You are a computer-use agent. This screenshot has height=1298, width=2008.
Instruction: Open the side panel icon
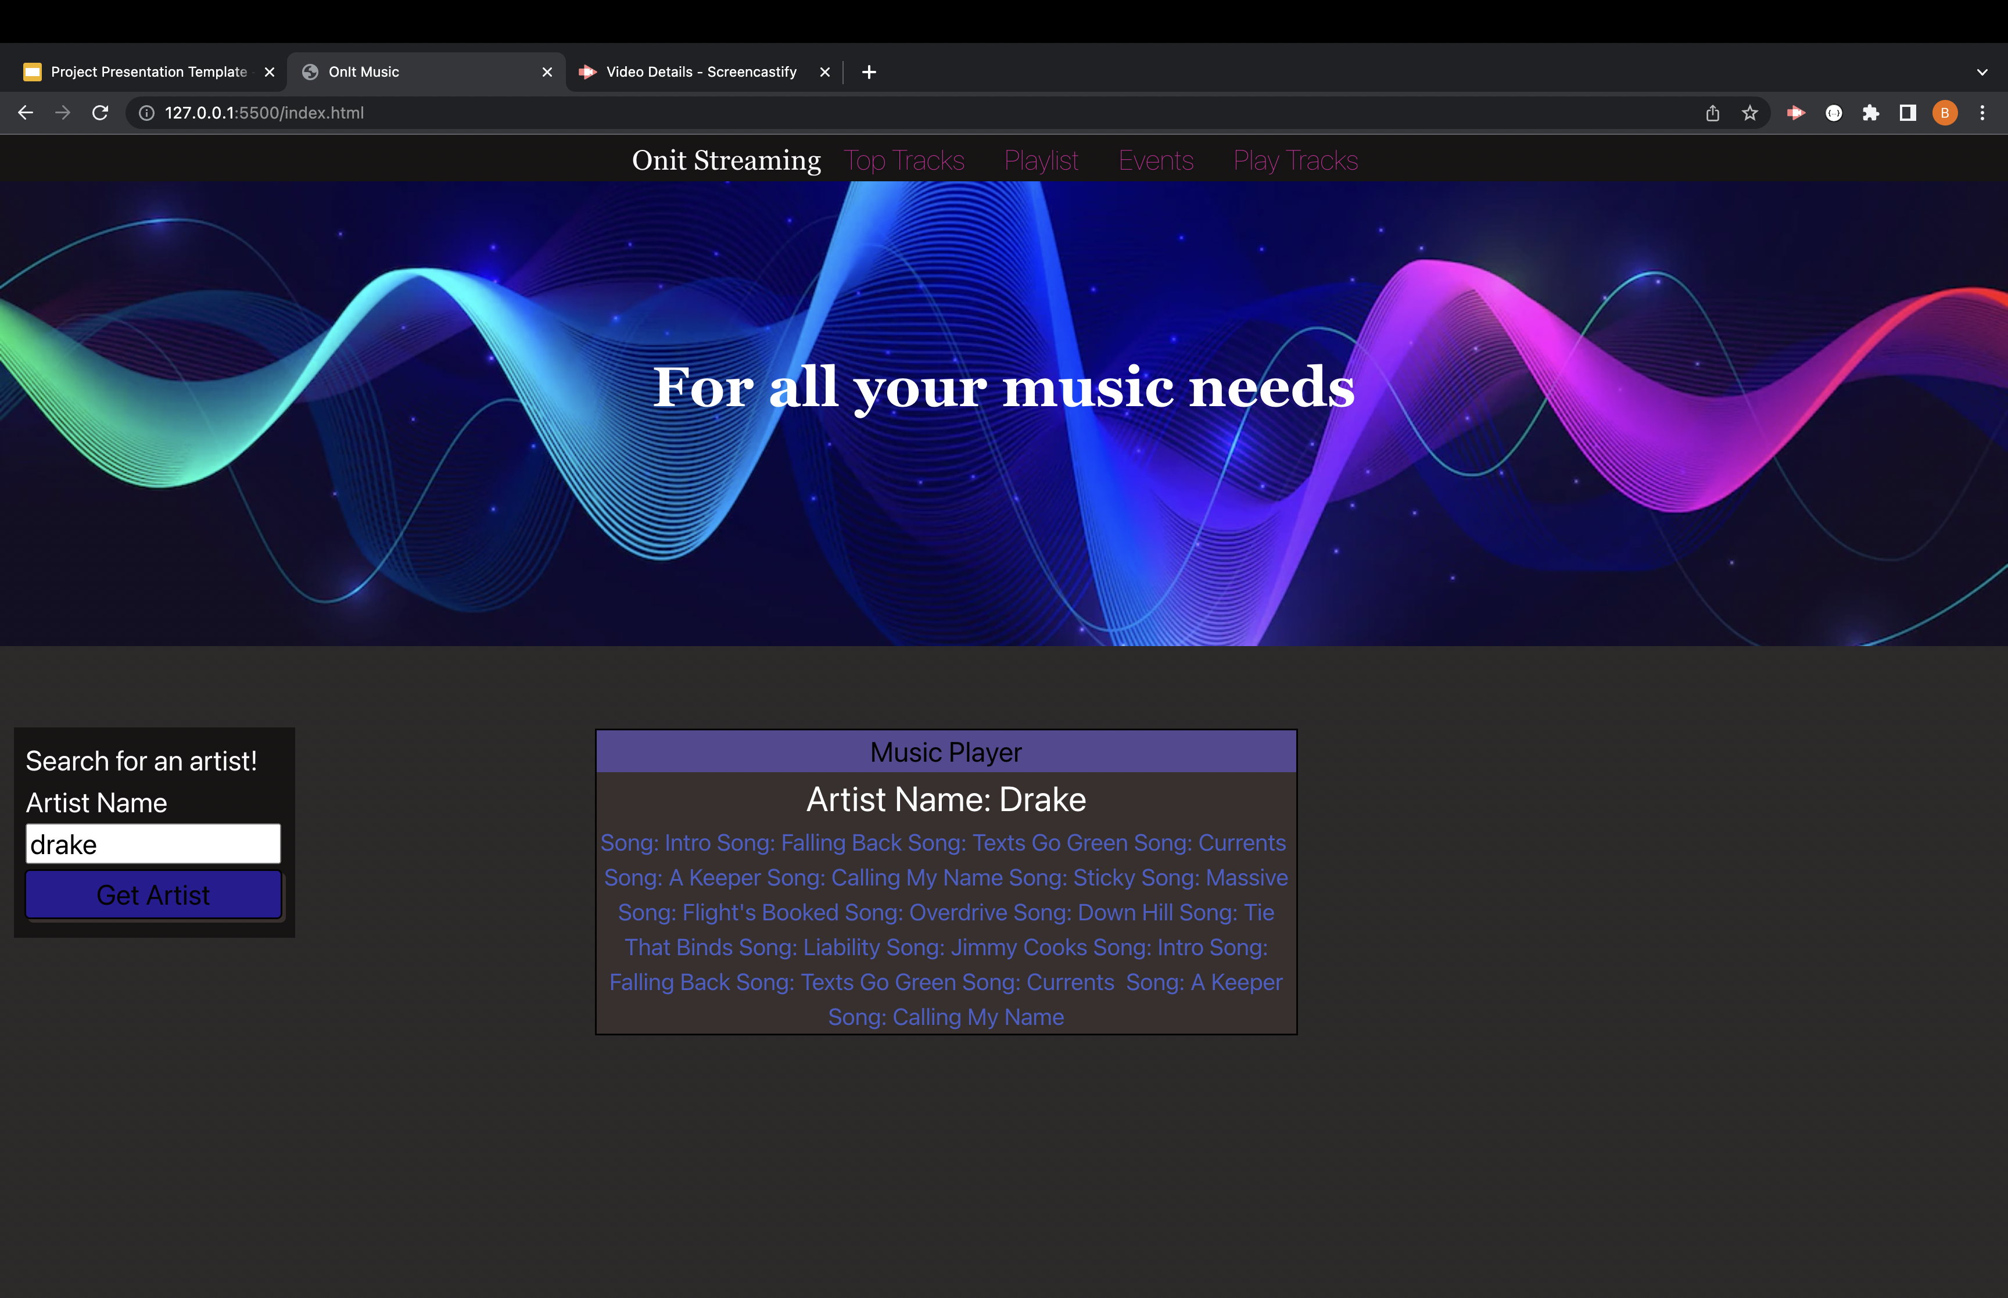pyautogui.click(x=1907, y=112)
